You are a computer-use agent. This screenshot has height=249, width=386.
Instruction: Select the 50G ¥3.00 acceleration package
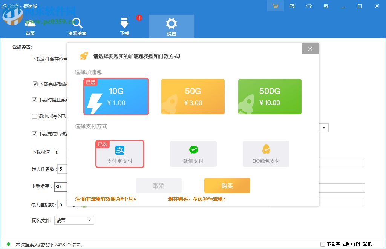193,96
